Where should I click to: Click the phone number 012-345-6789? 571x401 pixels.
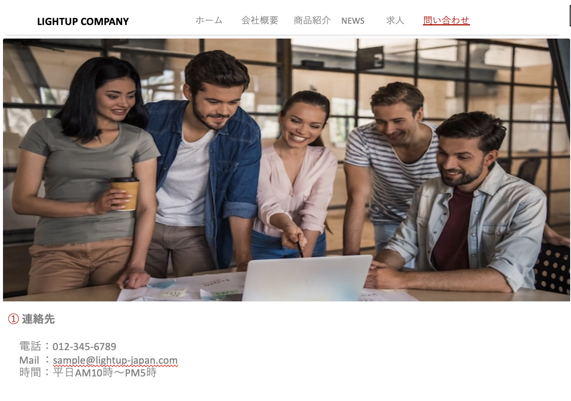[x=84, y=347]
